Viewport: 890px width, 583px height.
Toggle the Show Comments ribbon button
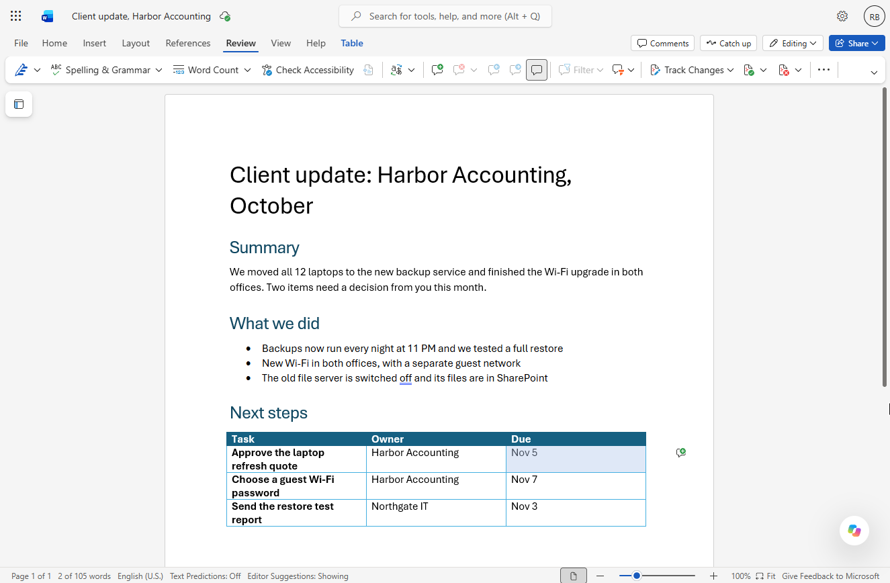(537, 70)
